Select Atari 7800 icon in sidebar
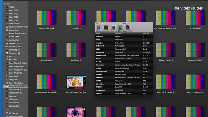This screenshot has height=117, width=208. 7,17
